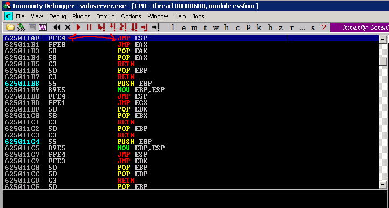Screen dimensions: 389x208
Task: Open References with 'r' button
Action: coord(291,28)
